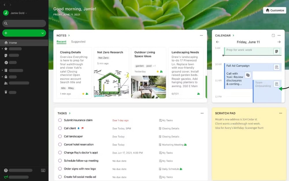Click the keyboard shortcuts icon
Image resolution: width=289 pixels, height=181 pixels.
point(43,170)
